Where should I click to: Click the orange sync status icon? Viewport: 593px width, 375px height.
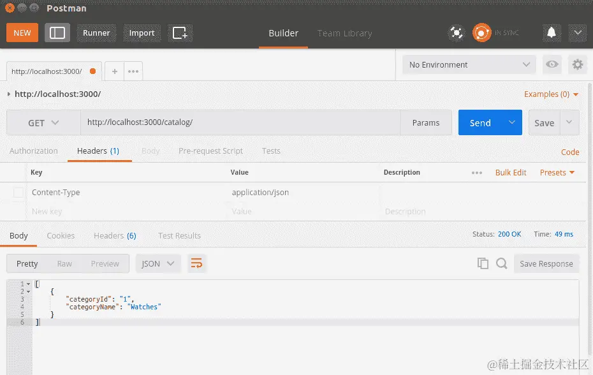(x=481, y=33)
